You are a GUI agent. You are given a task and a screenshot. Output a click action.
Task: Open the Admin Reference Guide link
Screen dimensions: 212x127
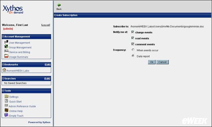(22, 106)
